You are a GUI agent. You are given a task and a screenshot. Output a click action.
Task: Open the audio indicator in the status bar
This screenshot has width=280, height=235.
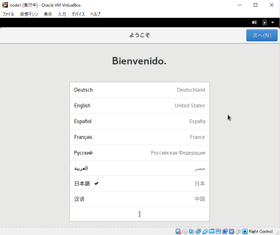(191, 232)
